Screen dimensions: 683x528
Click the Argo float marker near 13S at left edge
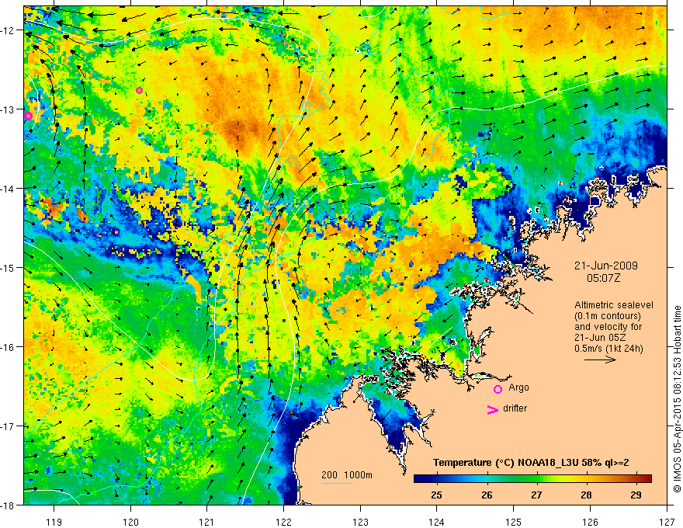(28, 116)
